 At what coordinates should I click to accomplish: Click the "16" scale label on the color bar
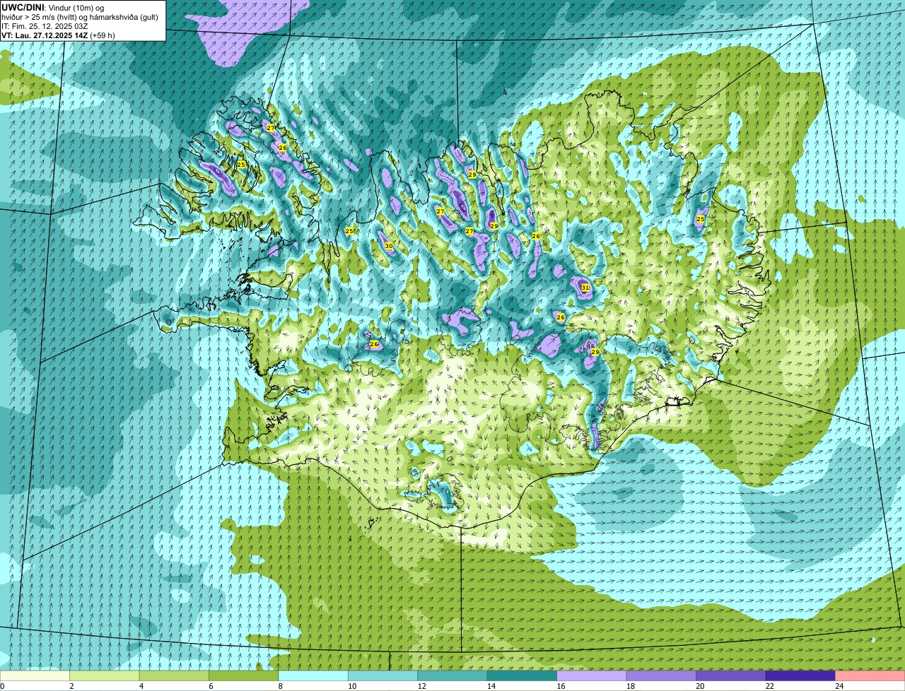click(561, 685)
